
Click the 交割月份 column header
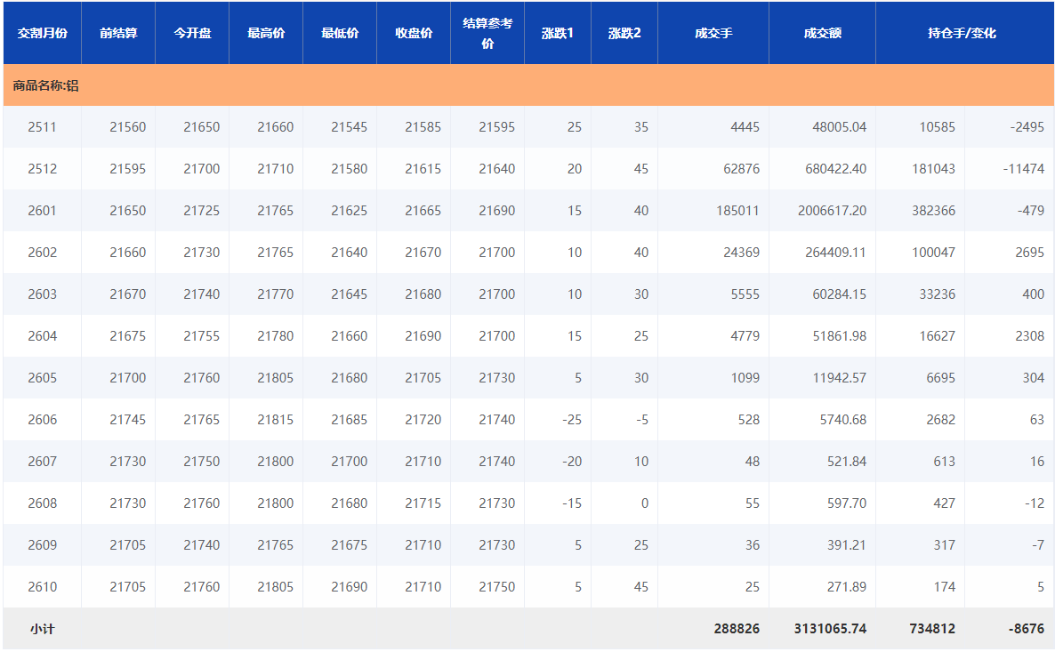click(x=42, y=33)
